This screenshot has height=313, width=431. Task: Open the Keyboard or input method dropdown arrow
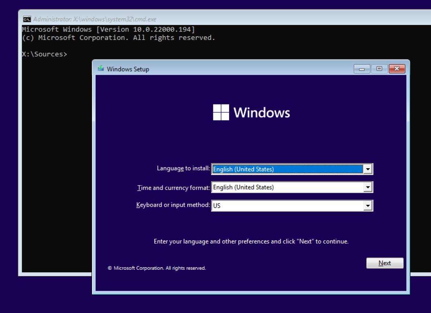tap(368, 206)
